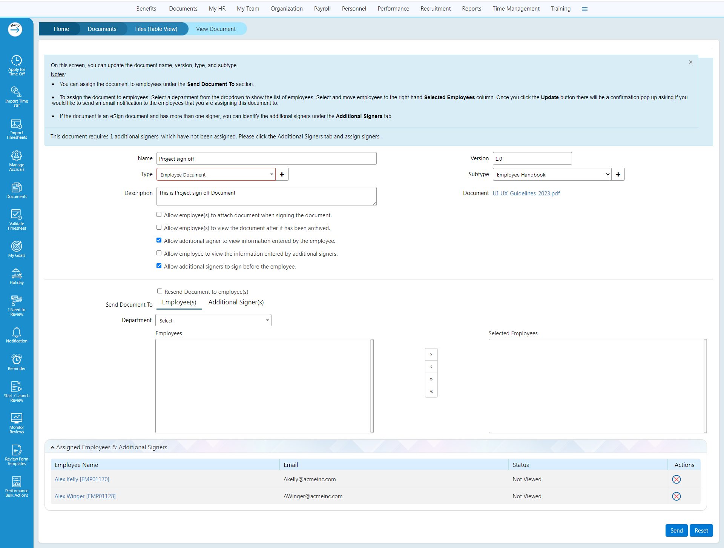Click the Validate Timesheet icon
This screenshot has width=724, height=548.
pyautogui.click(x=17, y=215)
